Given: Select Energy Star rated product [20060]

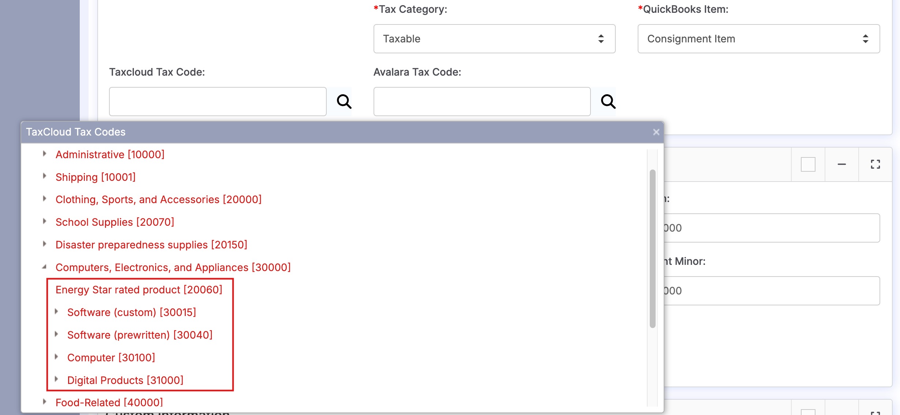Looking at the screenshot, I should [x=139, y=290].
